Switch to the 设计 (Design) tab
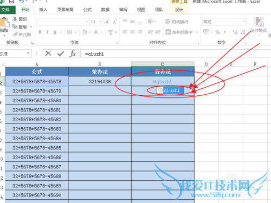 [179, 10]
